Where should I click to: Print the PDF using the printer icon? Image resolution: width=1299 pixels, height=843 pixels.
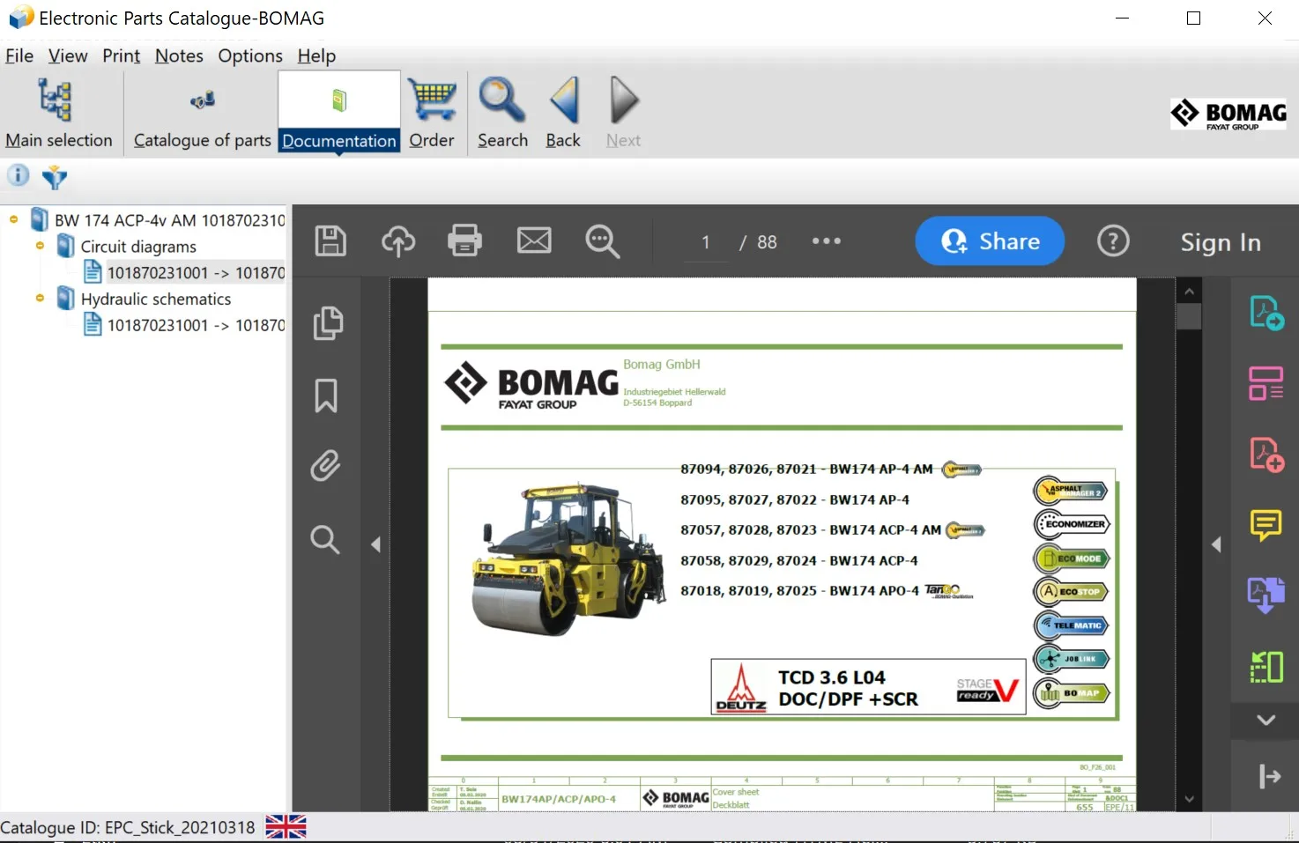[x=464, y=240]
